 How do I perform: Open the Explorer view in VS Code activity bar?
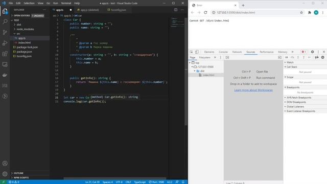tap(5, 11)
